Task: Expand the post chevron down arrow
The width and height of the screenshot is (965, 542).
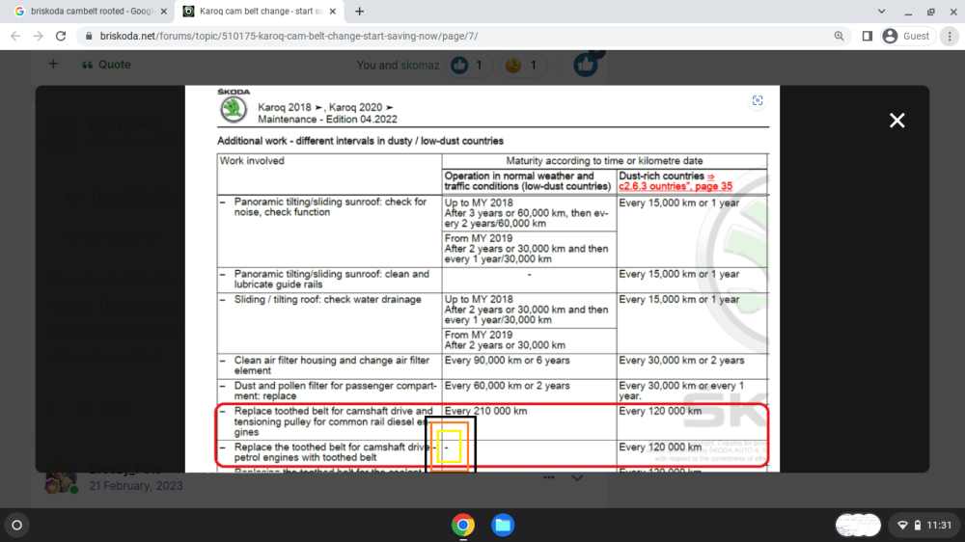Action: pyautogui.click(x=577, y=477)
